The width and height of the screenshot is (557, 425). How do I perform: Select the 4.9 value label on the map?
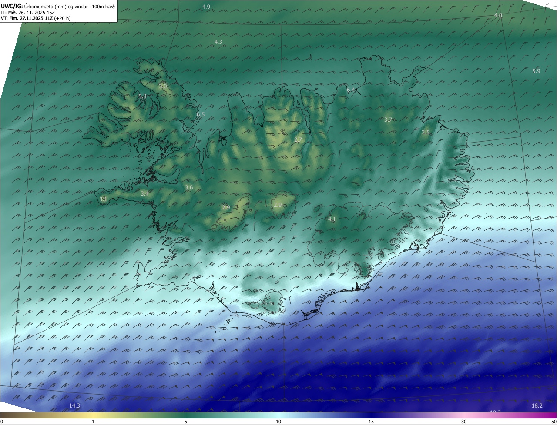(206, 7)
